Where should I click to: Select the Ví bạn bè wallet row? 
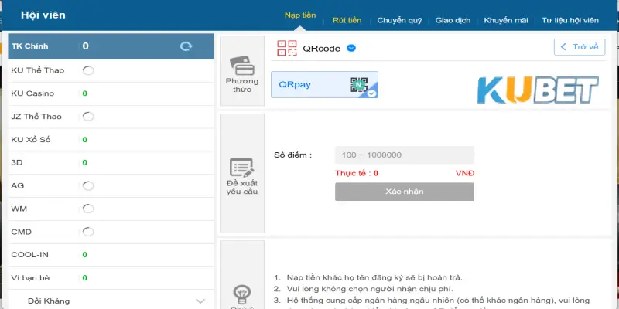click(x=111, y=278)
